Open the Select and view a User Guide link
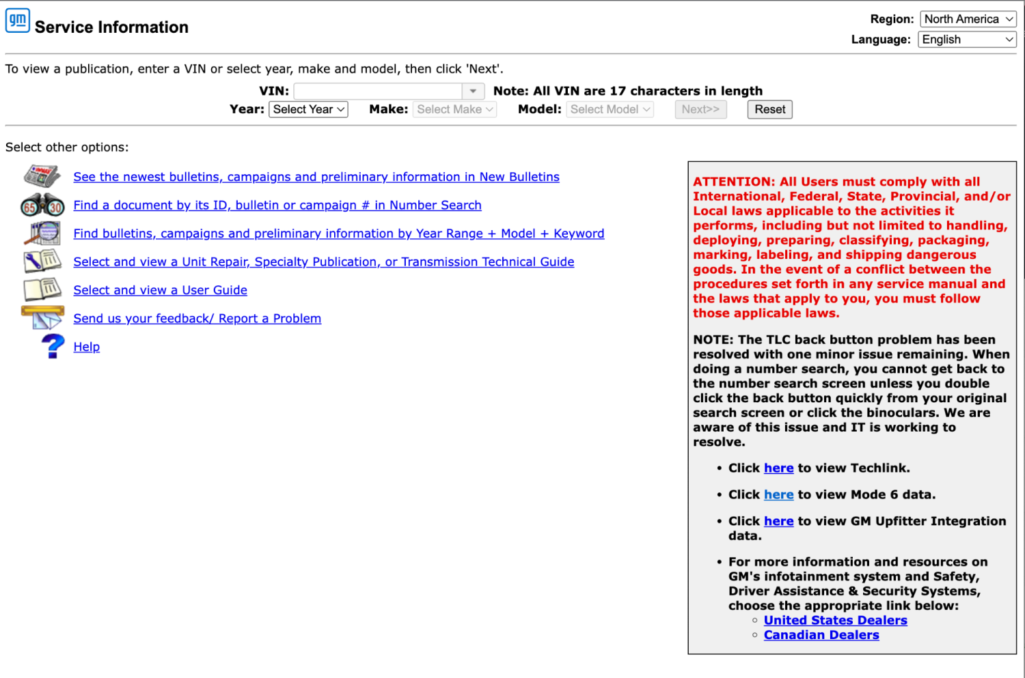Image resolution: width=1025 pixels, height=678 pixels. 161,290
